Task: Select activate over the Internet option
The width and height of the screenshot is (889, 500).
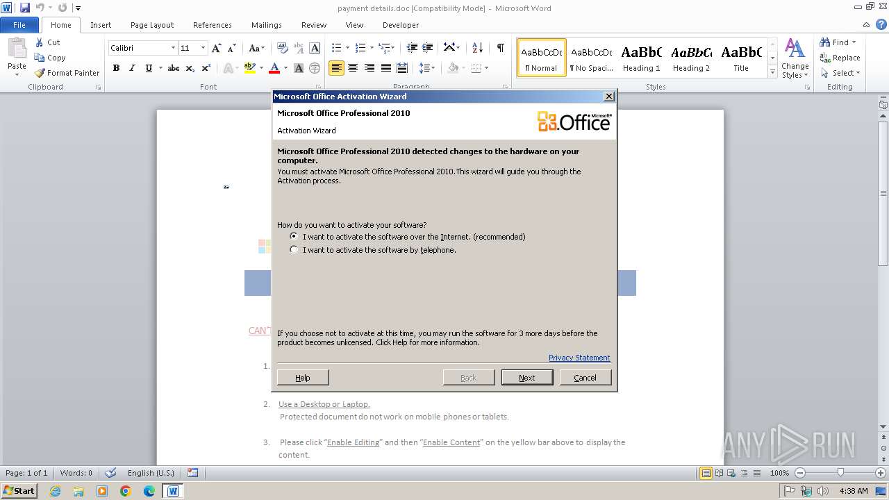Action: point(294,236)
